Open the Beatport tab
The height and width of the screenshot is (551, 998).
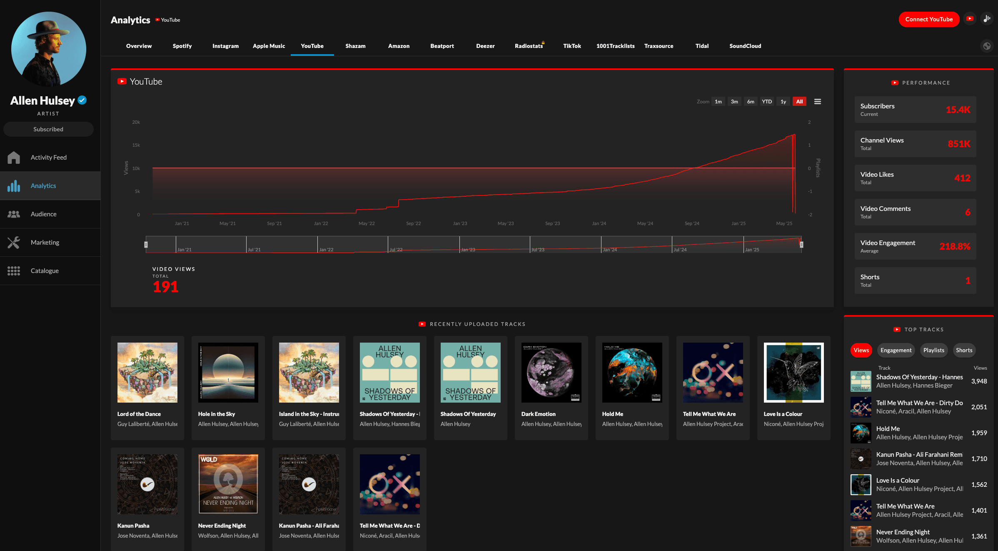pyautogui.click(x=442, y=46)
